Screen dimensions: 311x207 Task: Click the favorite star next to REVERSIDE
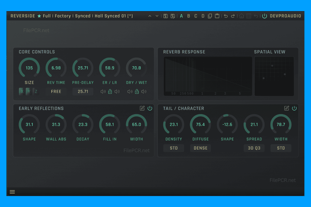tap(39, 16)
